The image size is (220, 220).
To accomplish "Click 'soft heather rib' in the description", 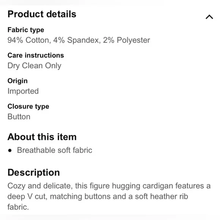I will (x=162, y=196).
